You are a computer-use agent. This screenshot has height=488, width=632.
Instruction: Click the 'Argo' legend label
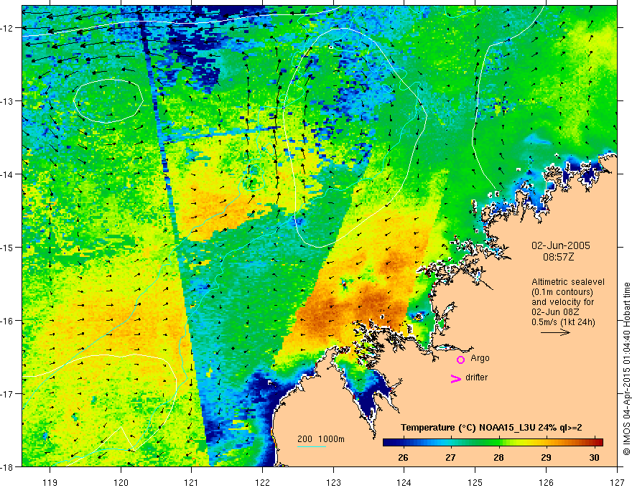tap(480, 358)
